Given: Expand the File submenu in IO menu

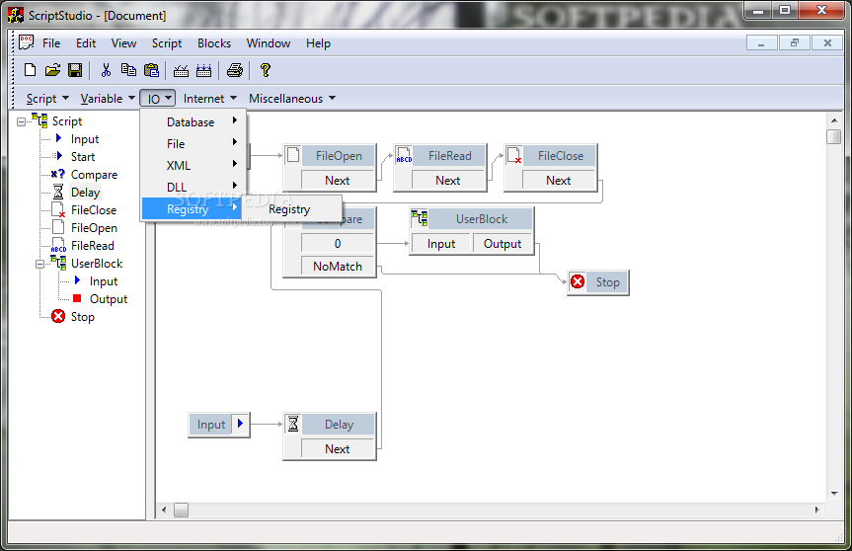Looking at the screenshot, I should coord(194,143).
